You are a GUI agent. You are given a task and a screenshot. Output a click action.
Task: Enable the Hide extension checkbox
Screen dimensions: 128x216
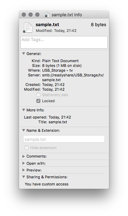pos(26,148)
